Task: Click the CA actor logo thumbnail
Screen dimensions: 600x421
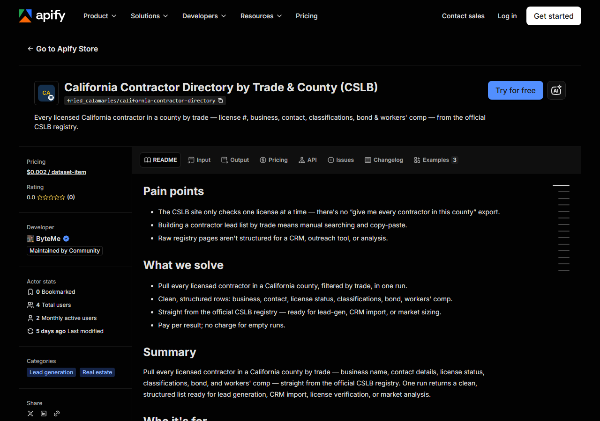Action: tap(46, 93)
